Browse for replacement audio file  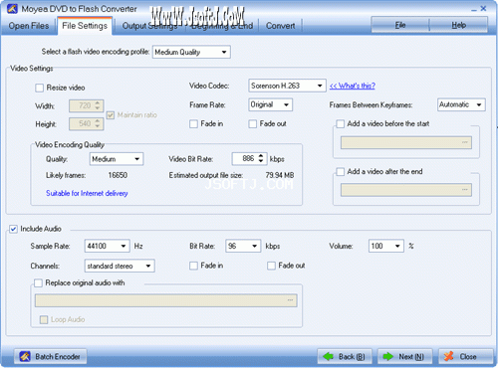point(290,300)
